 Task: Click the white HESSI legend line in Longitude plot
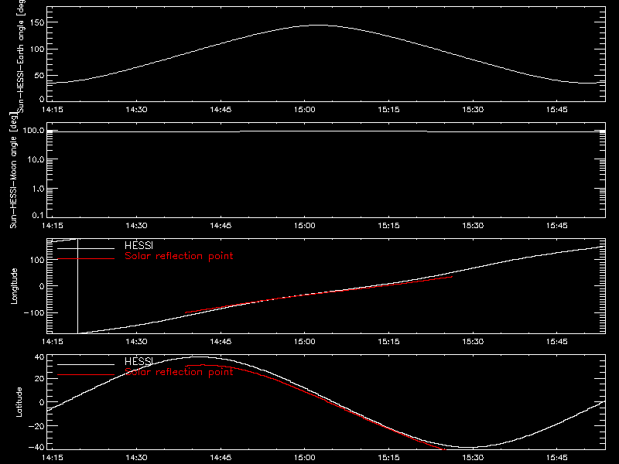[x=86, y=248]
